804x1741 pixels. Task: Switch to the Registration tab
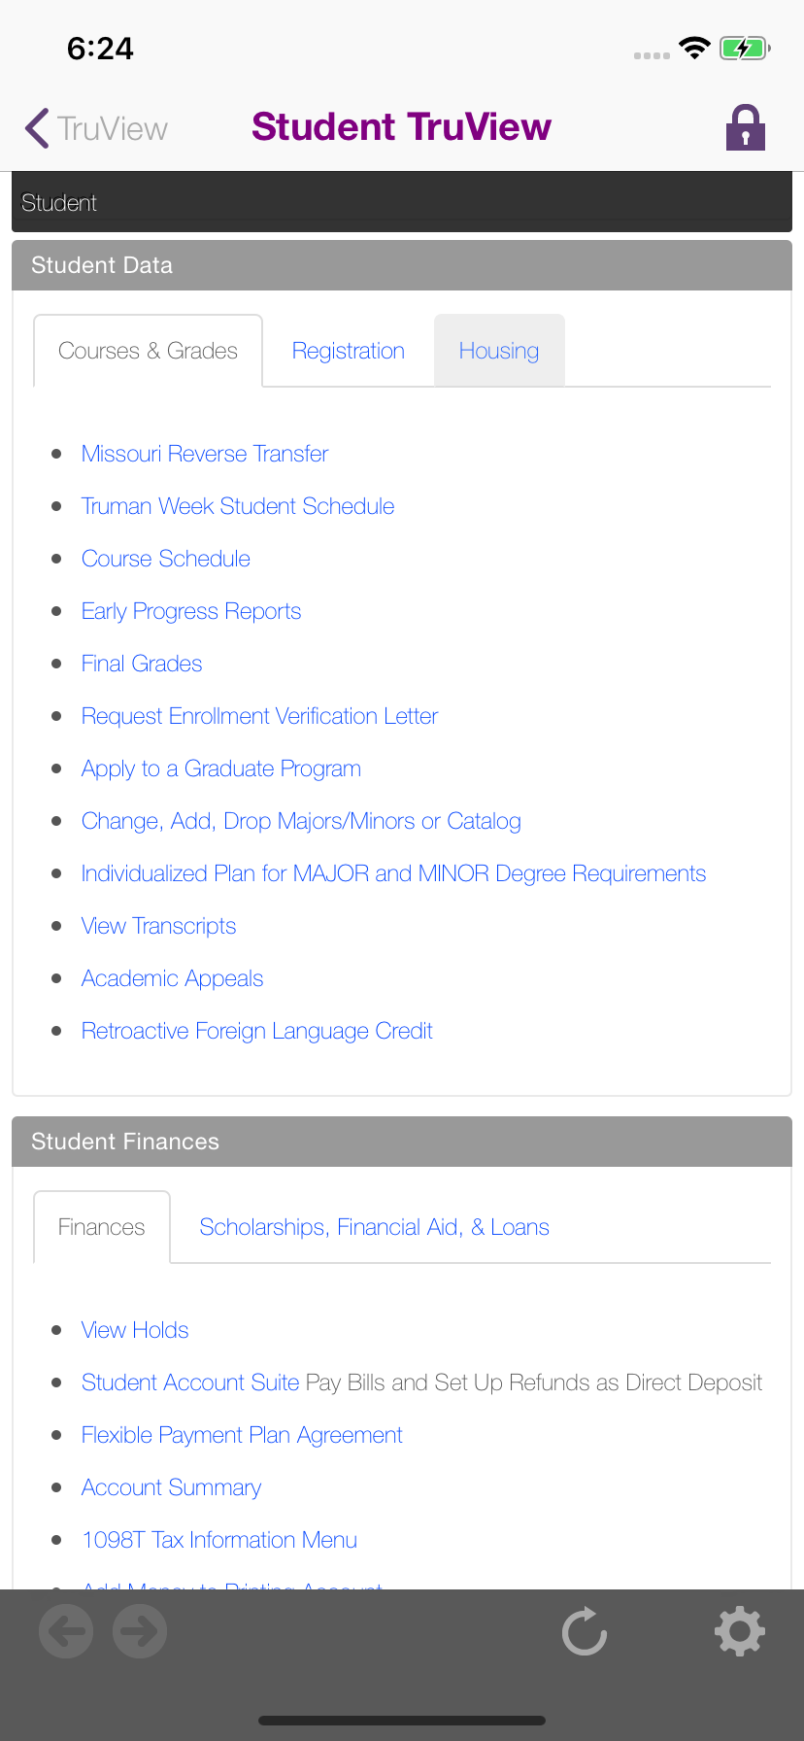coord(348,351)
